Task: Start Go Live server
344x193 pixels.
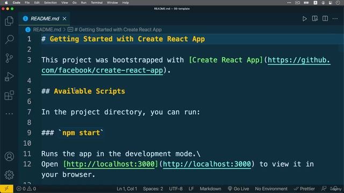Action: [238, 189]
